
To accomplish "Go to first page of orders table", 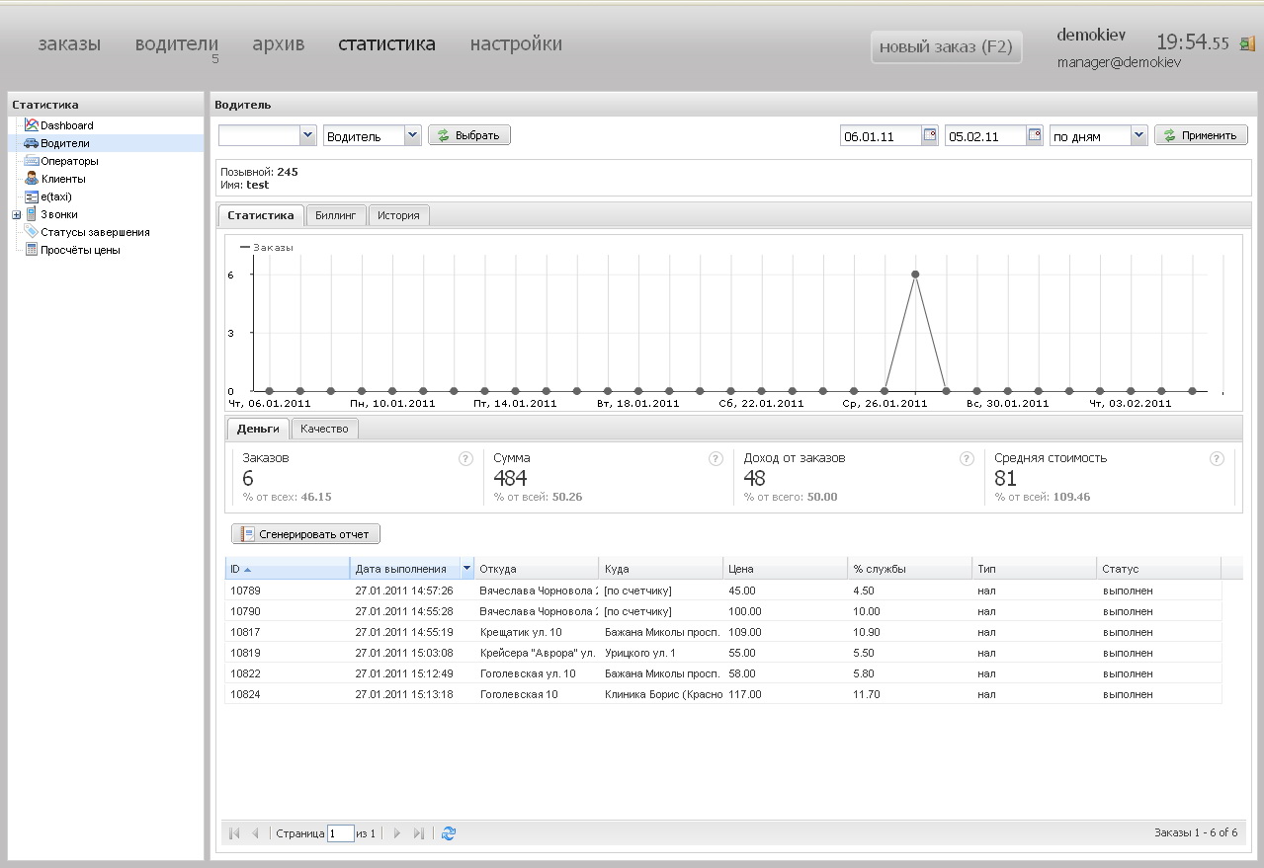I will coord(234,833).
